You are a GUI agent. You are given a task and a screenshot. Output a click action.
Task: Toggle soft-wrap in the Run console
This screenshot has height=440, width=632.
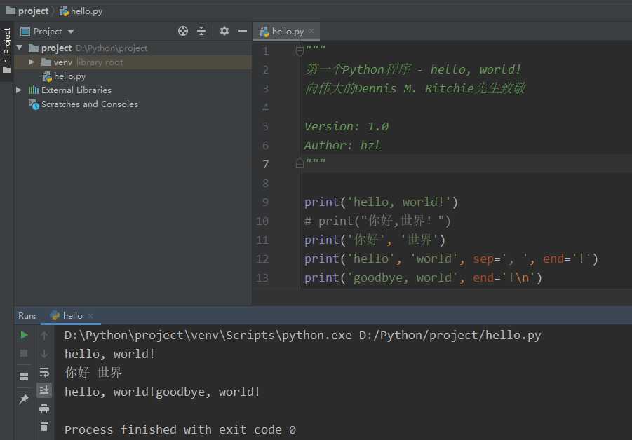[x=44, y=372]
